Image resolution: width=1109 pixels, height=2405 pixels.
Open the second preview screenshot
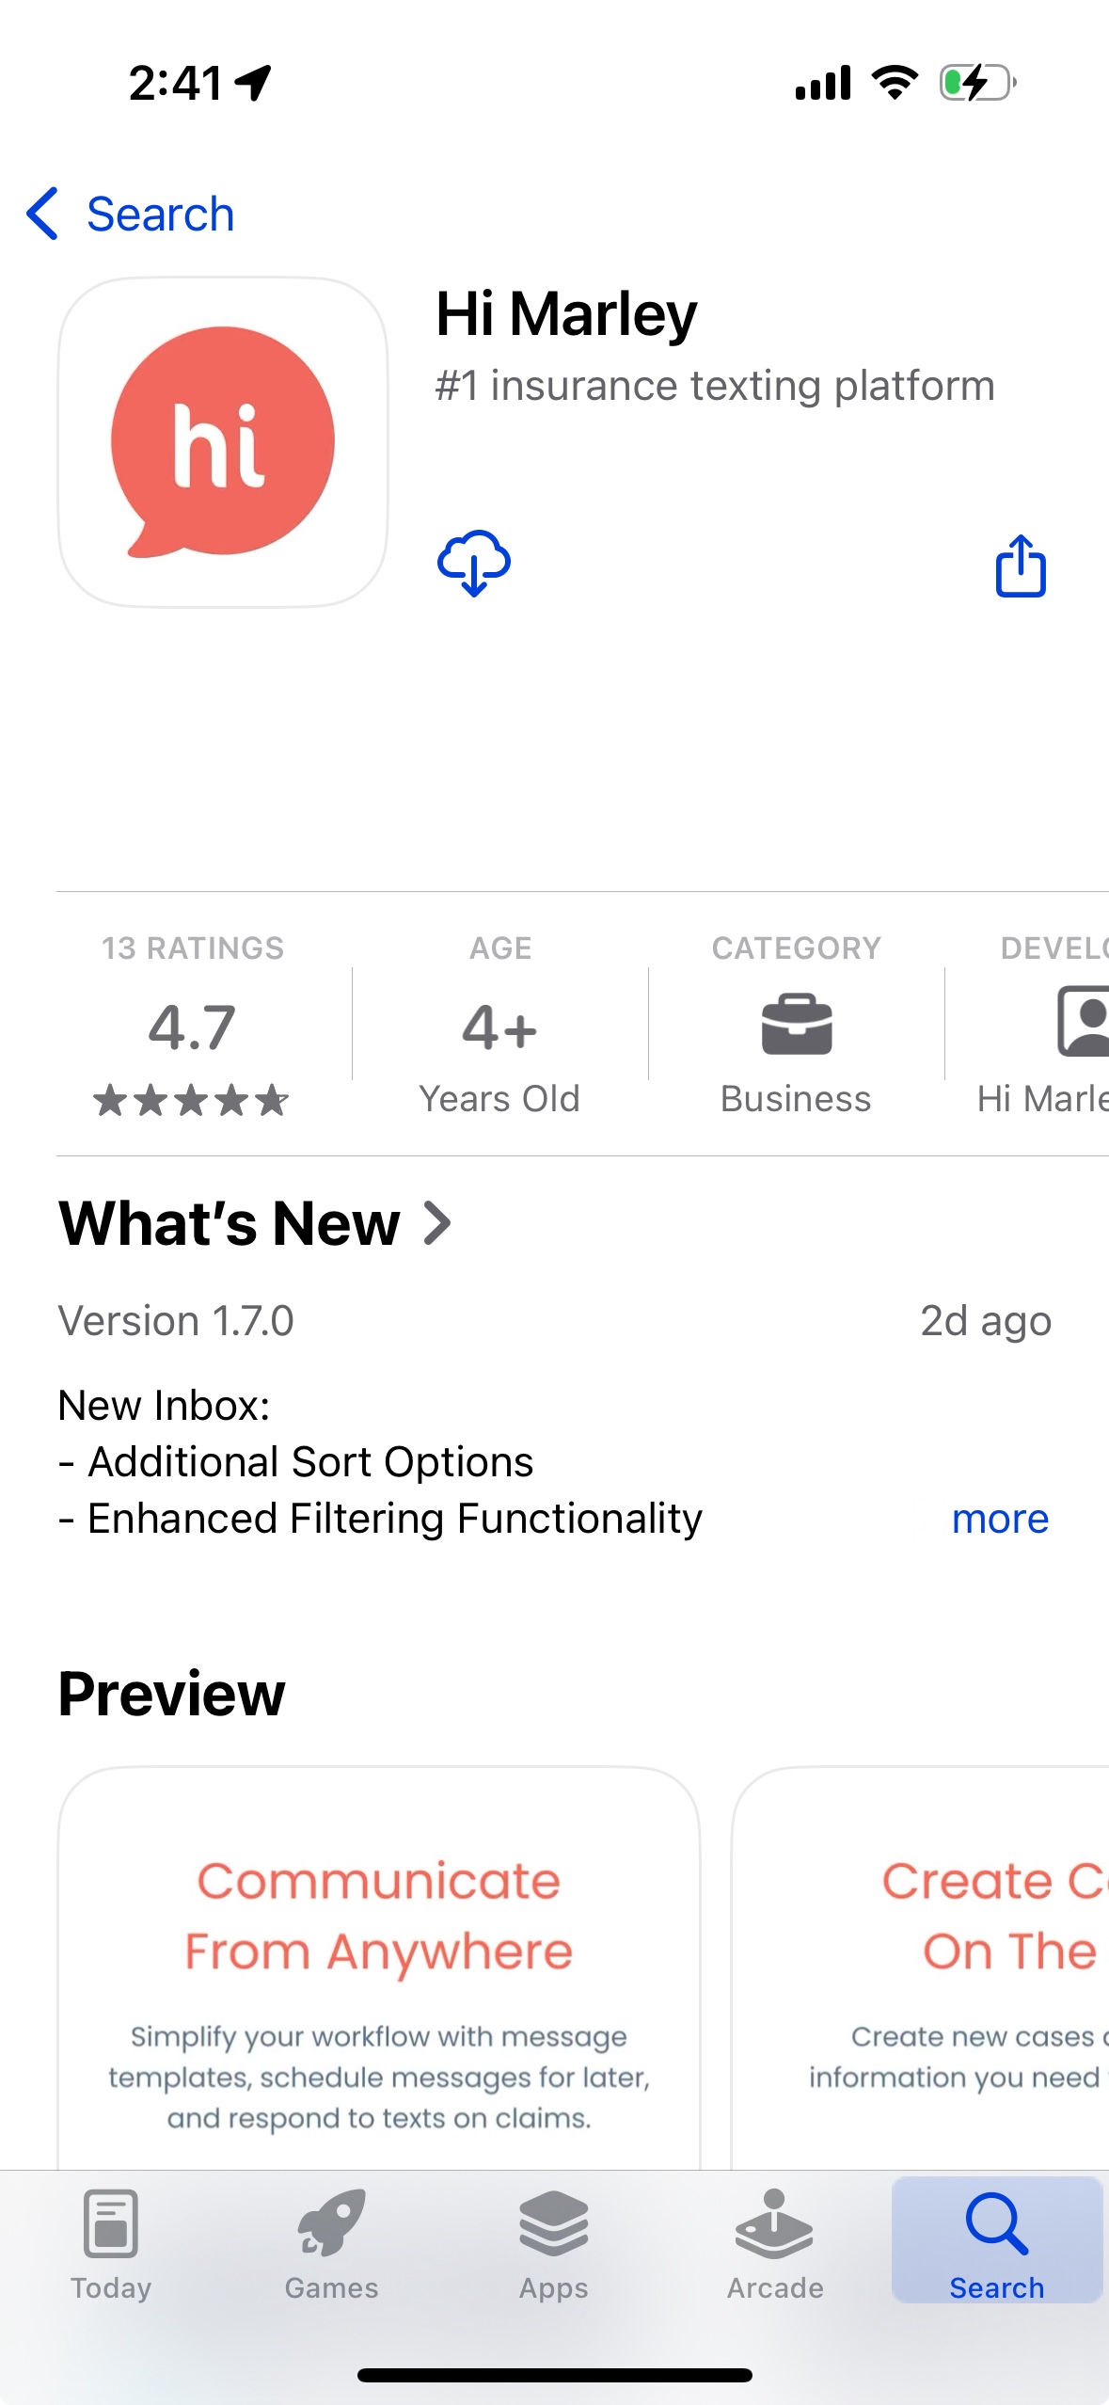pyautogui.click(x=922, y=1967)
